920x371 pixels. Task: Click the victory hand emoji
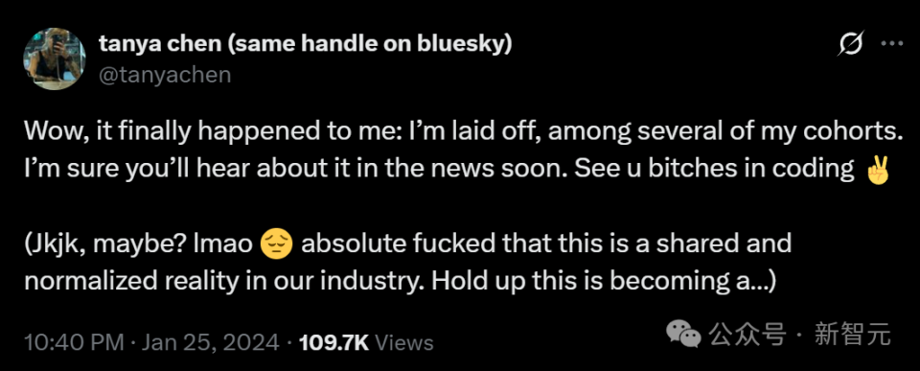coord(877,171)
